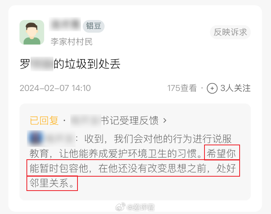Click the plus circle follow icon
The width and height of the screenshot is (271, 214).
(212, 88)
